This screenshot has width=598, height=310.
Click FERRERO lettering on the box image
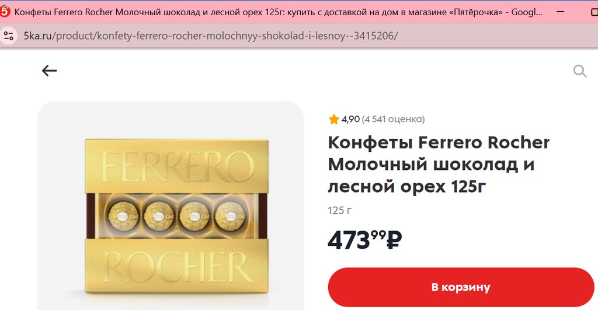[178, 166]
